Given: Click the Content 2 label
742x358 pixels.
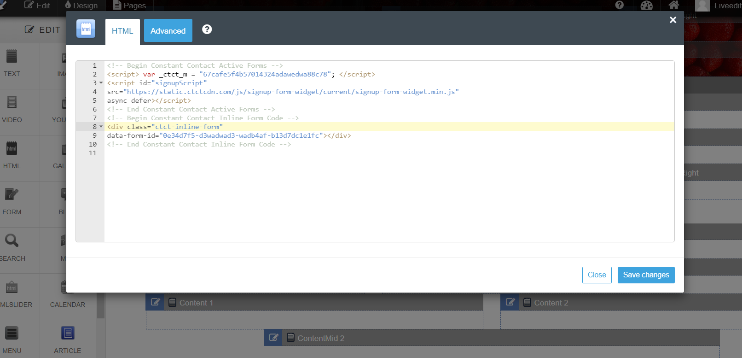Looking at the screenshot, I should [x=551, y=303].
